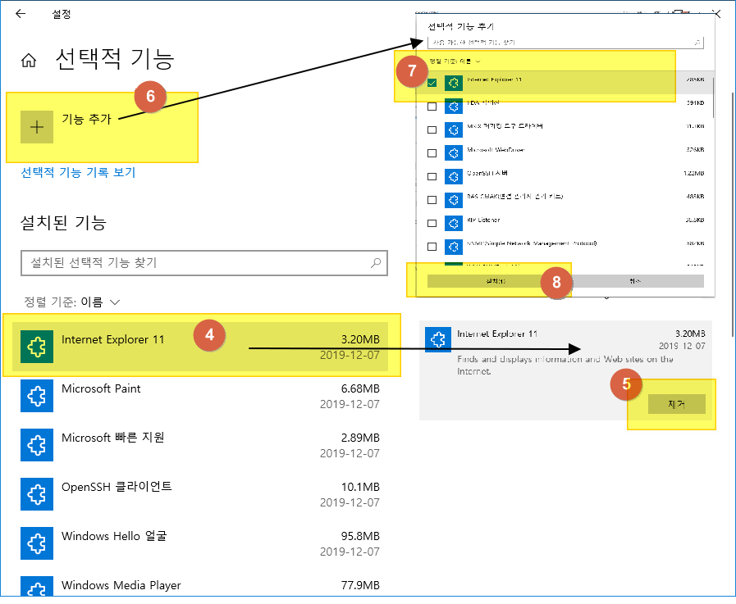Click the Internet Explorer 11 detail panel icon

(438, 339)
